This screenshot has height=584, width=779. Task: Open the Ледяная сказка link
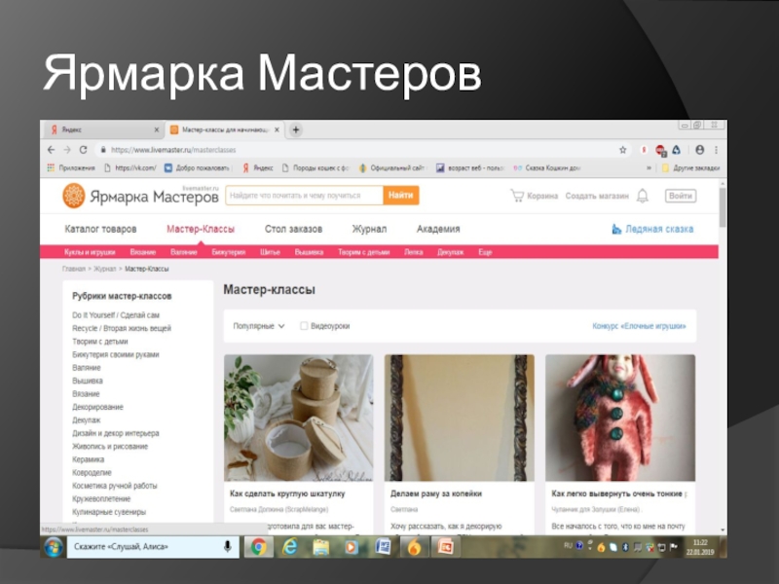pos(652,229)
